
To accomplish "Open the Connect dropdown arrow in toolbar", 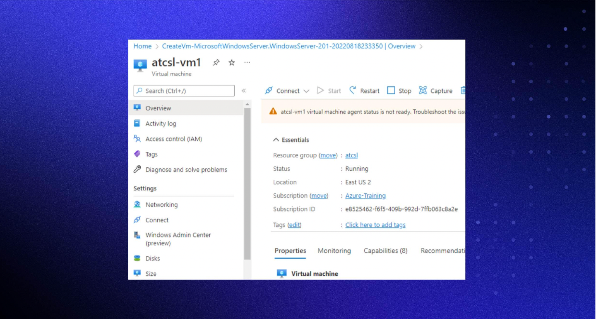I will 306,91.
